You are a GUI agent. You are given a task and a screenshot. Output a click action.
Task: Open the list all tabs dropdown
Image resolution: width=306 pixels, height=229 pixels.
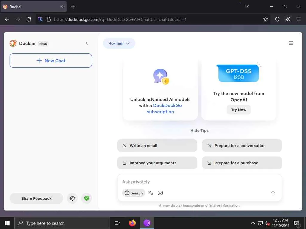click(247, 7)
